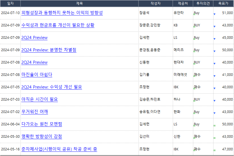Click provider cell '한화'
Viewport: 234px width, 156px height.
[177, 112]
